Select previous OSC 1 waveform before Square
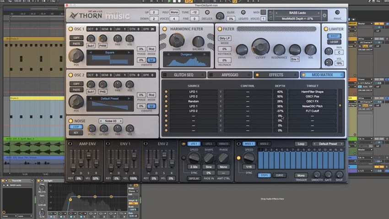Viewport: 389px width, 219px height. click(91, 52)
